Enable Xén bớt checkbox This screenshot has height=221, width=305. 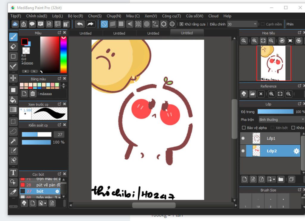(272, 127)
